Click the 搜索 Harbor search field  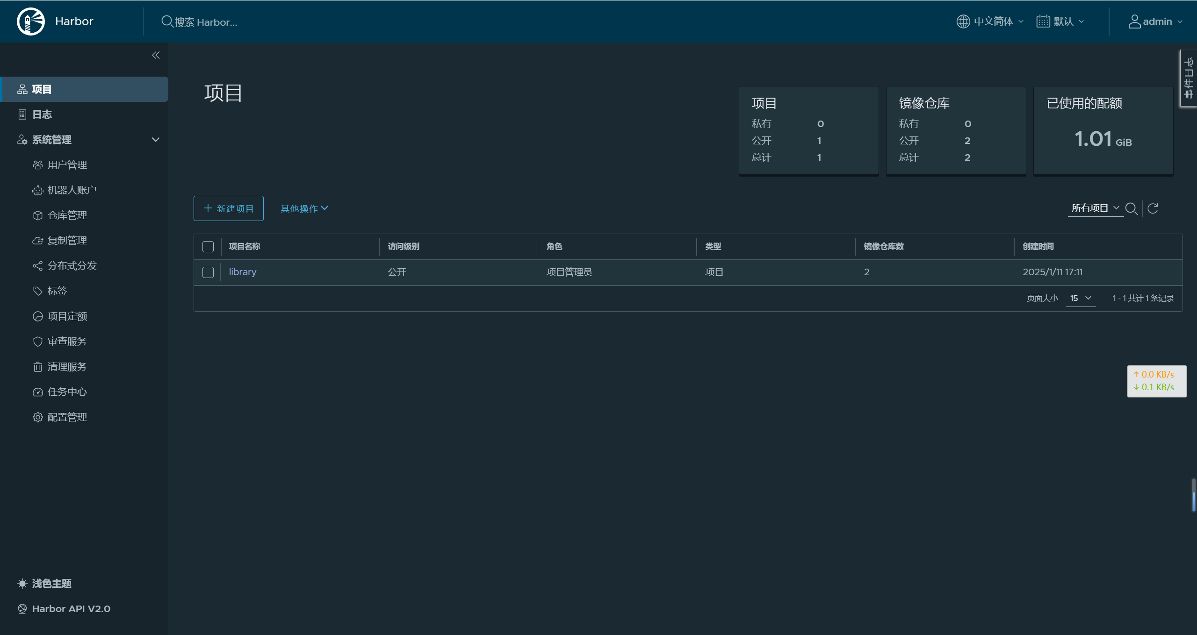point(206,22)
